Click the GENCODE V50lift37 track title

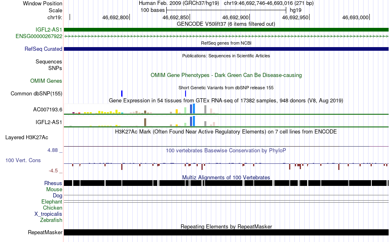tap(226, 24)
